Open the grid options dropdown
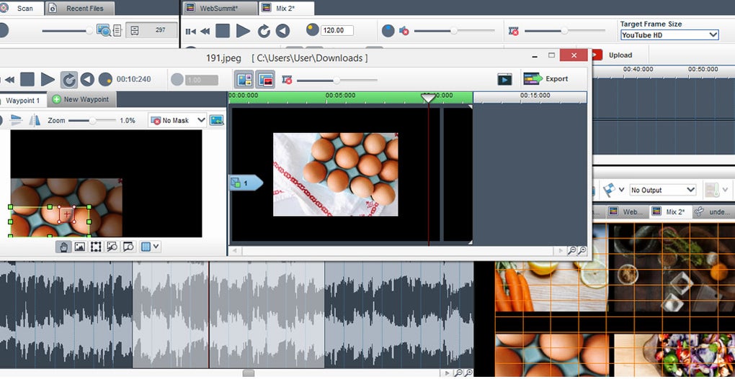This screenshot has width=735, height=379. [x=150, y=247]
